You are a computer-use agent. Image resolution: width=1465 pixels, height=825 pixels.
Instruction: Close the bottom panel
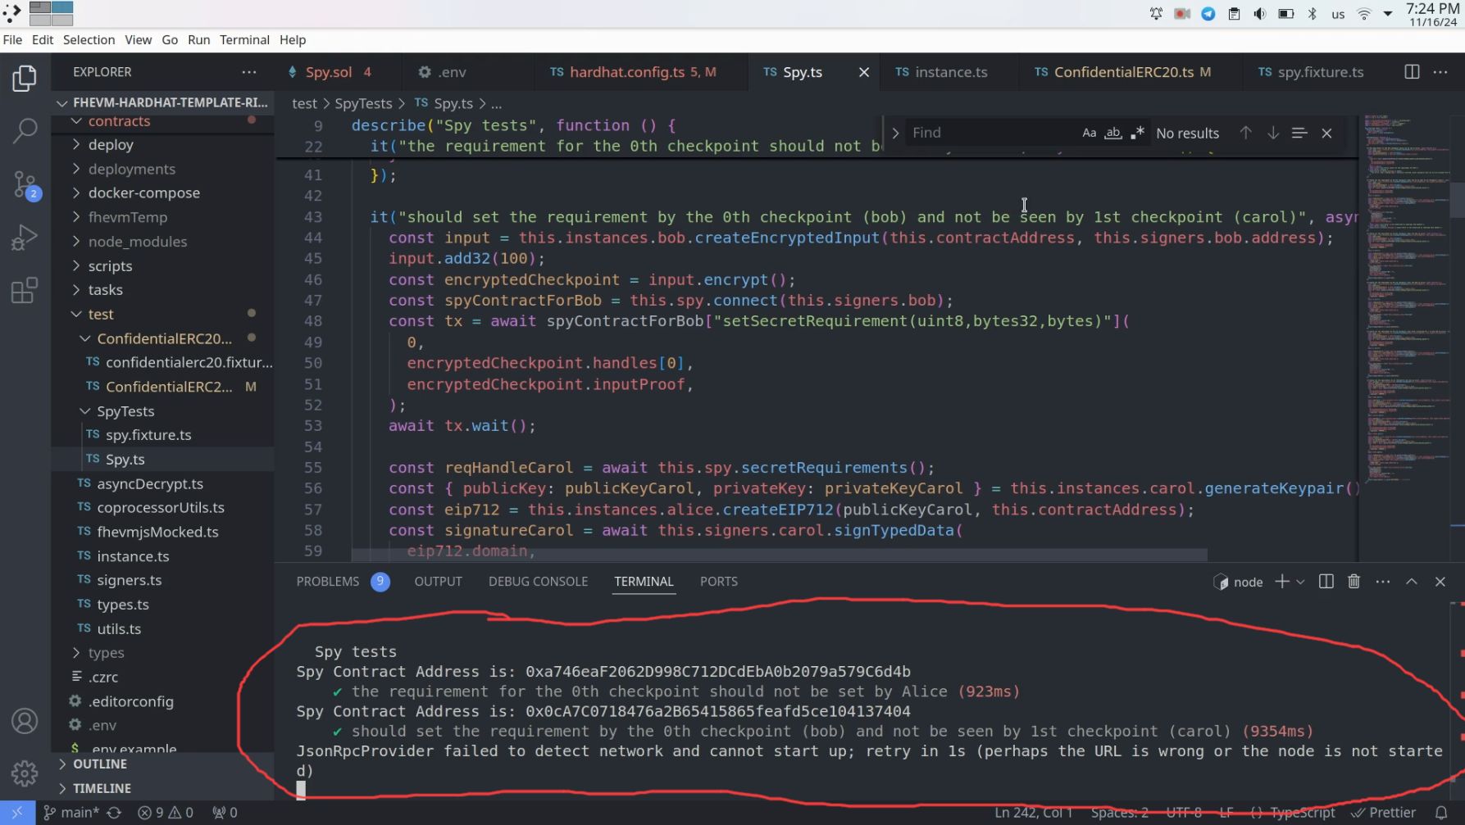(x=1440, y=582)
